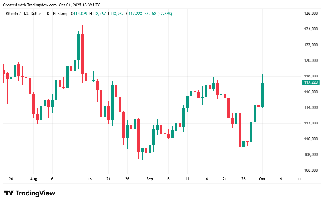Click the High value 118,267 in the legend
This screenshot has height=203, width=324.
99,14
